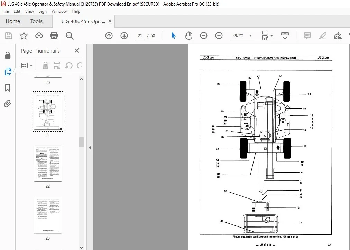Select the Highlight text pen
The width and height of the screenshot is (350, 250).
323,36
